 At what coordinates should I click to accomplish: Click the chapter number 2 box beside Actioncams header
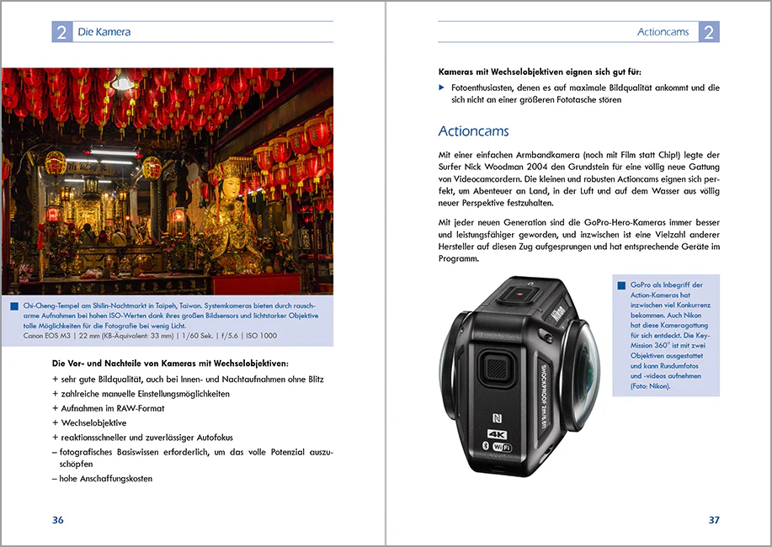click(709, 32)
